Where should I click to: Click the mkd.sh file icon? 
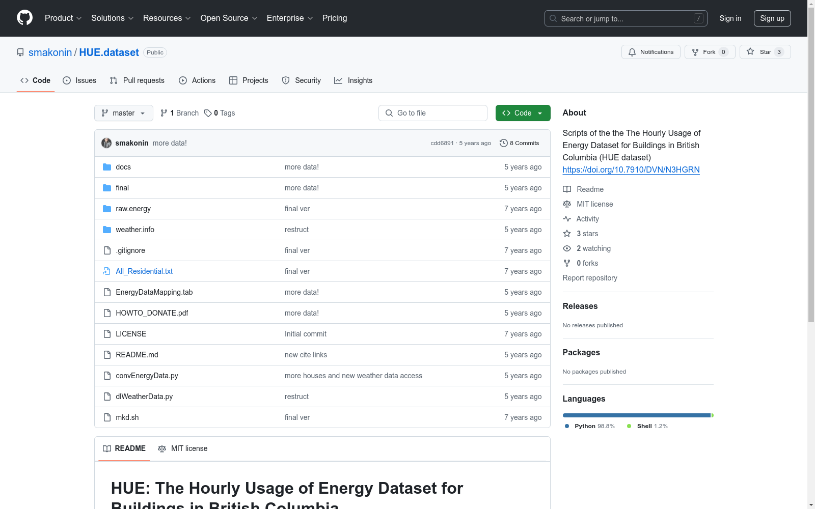pos(107,417)
